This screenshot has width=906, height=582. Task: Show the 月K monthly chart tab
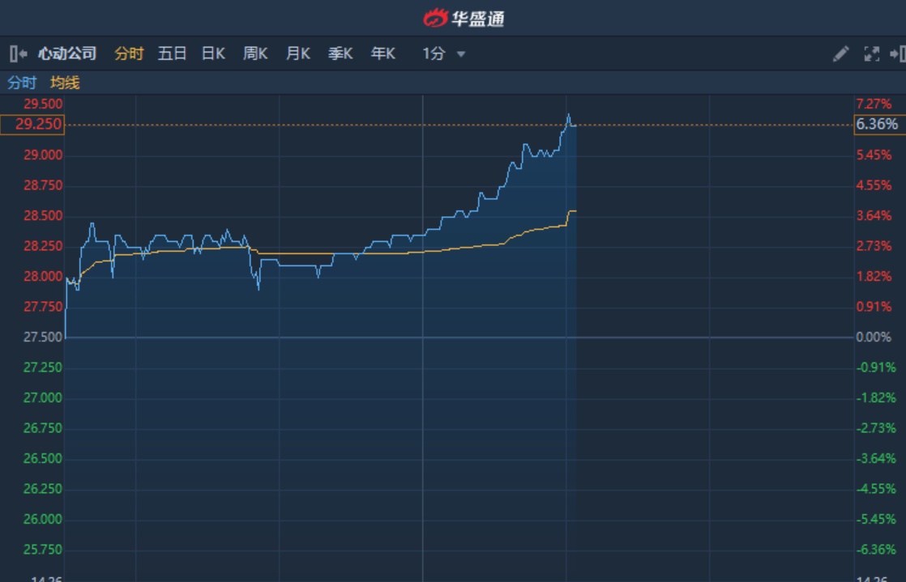298,54
